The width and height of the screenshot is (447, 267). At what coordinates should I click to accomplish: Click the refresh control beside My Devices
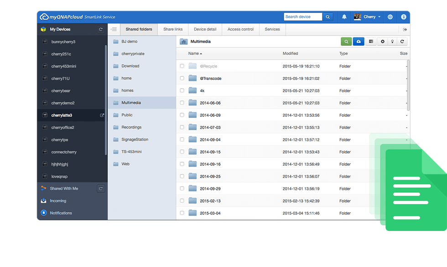coord(100,29)
